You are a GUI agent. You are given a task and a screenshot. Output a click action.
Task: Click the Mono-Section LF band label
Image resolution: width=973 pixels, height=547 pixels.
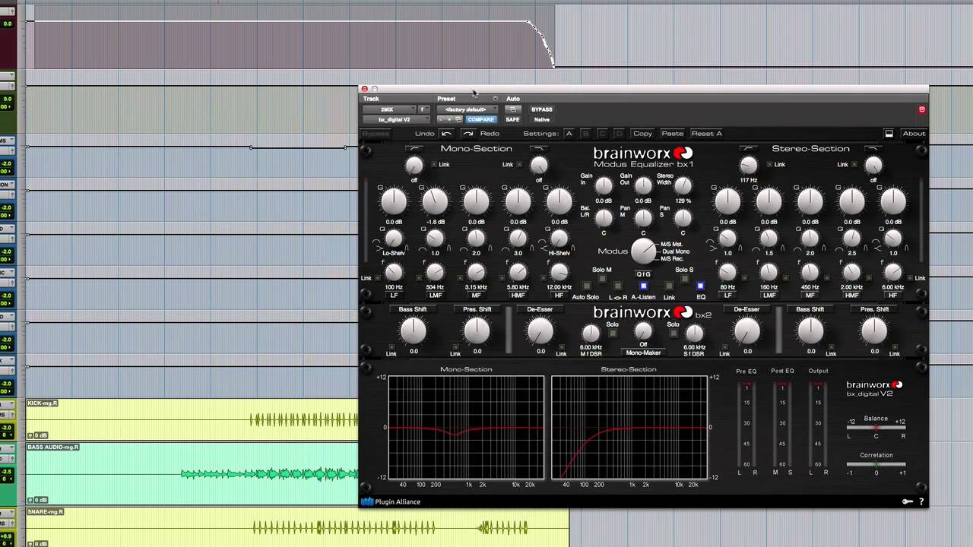coord(394,295)
